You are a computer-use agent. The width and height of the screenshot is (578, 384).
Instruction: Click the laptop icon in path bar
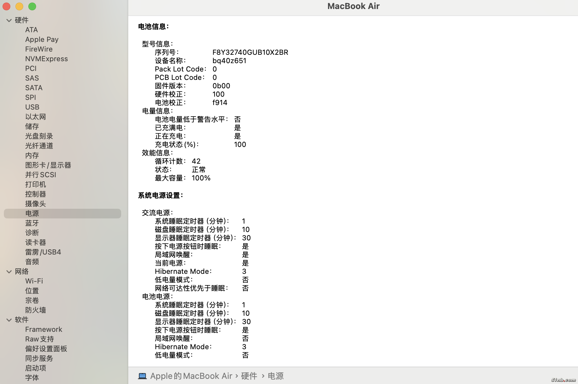pos(142,376)
